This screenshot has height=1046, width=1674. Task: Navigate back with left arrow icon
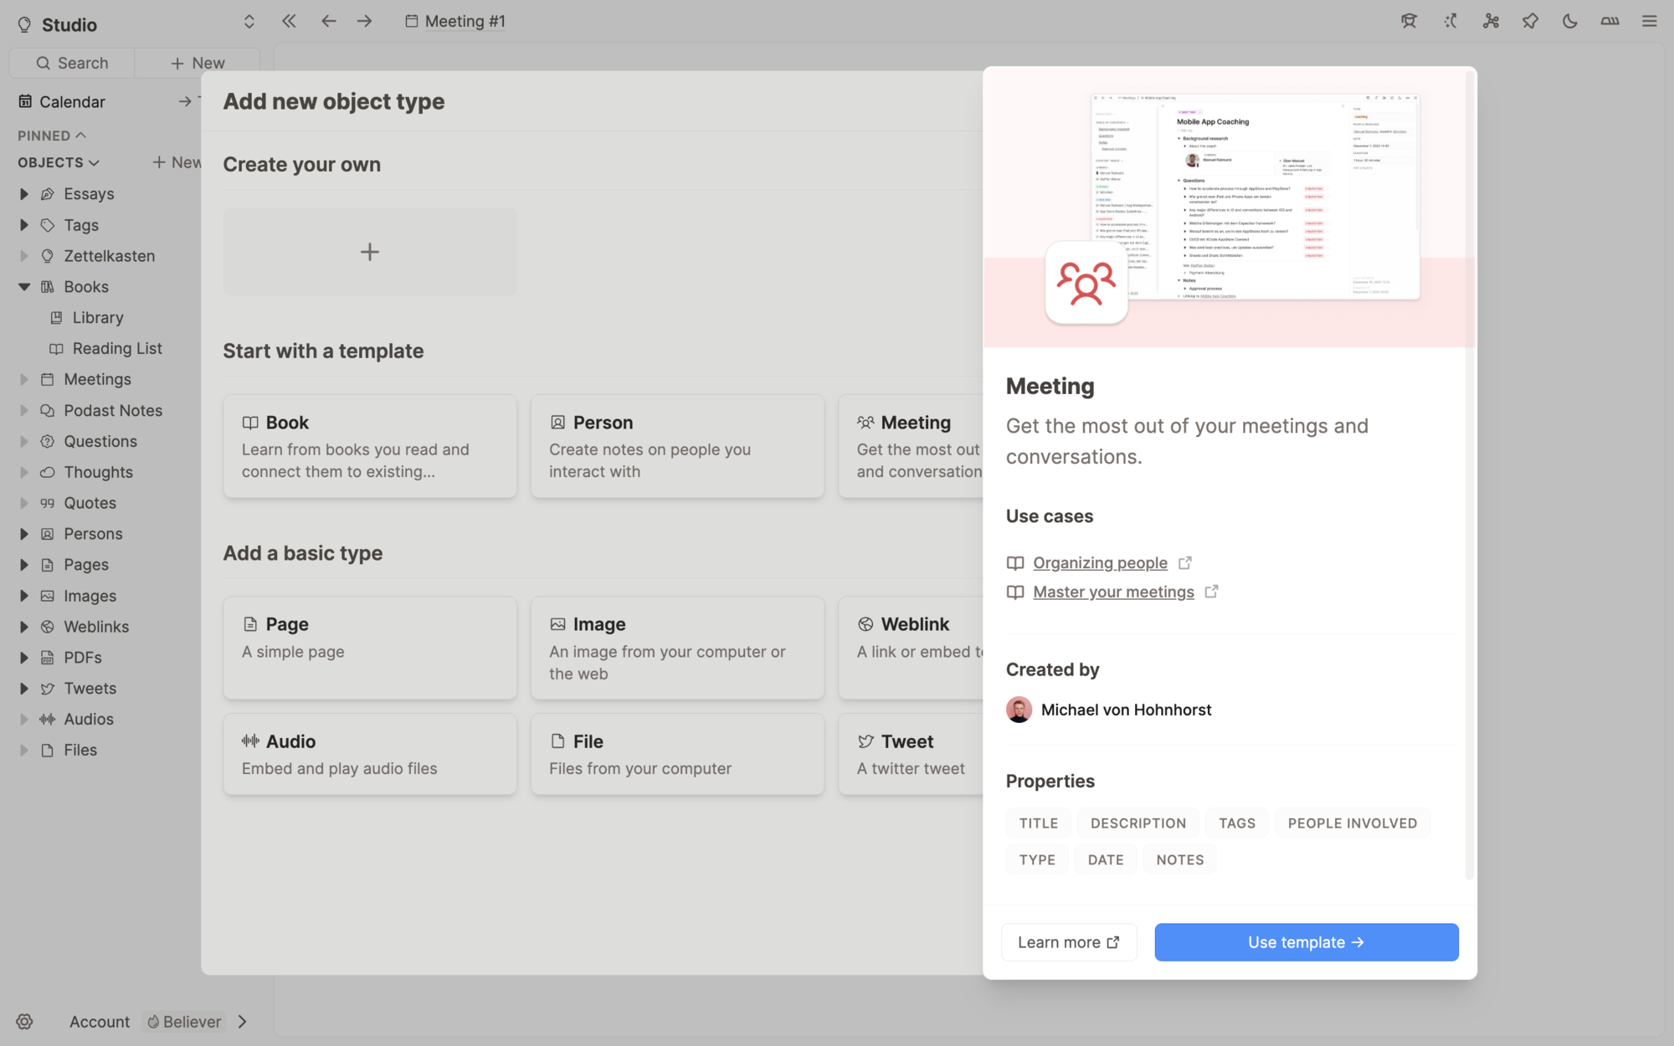328,22
